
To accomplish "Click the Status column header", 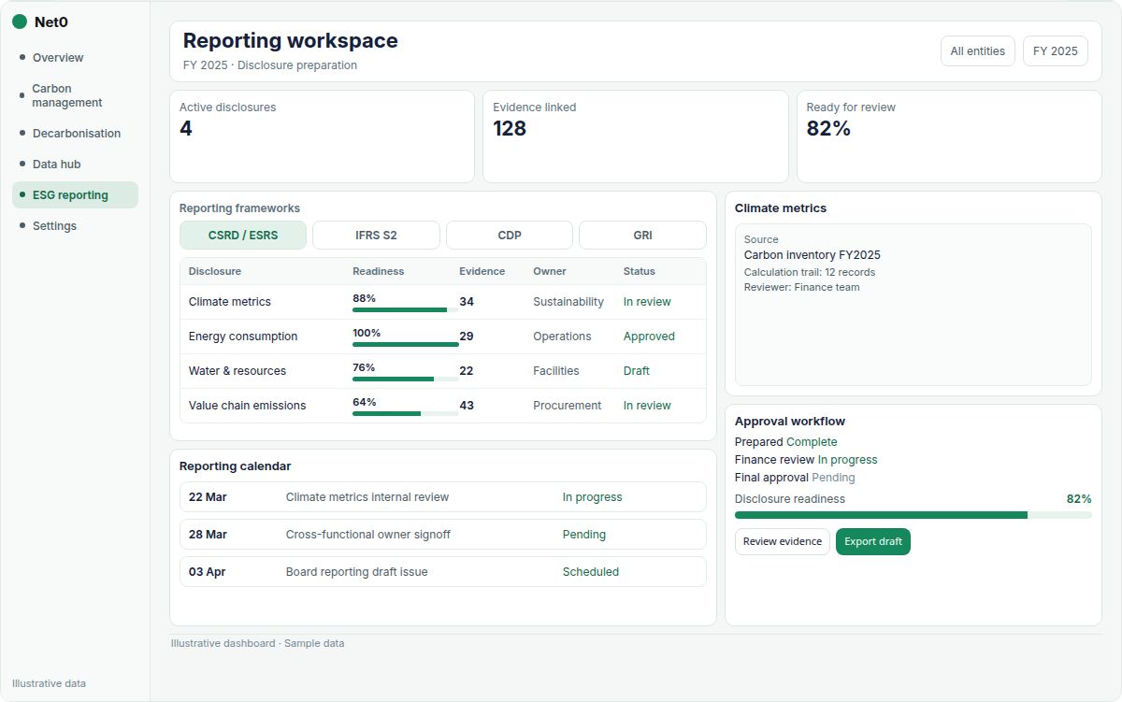I will (x=640, y=271).
